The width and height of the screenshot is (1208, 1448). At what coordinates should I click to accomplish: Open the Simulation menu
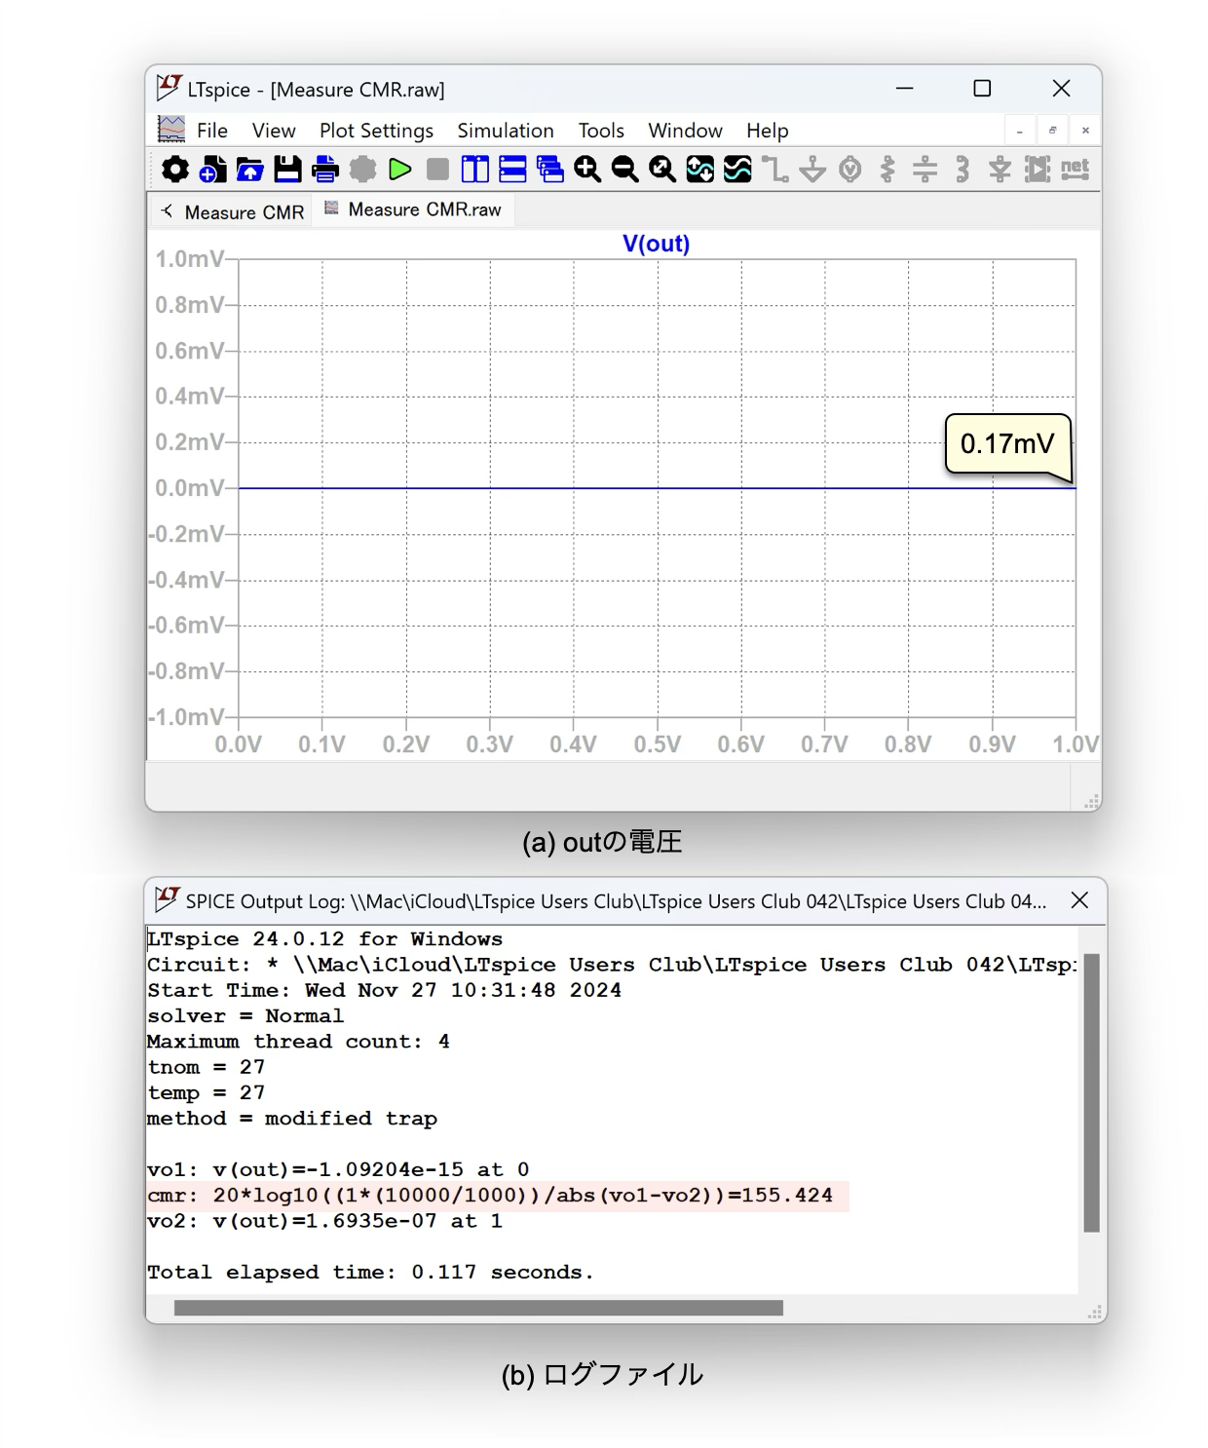pos(506,131)
